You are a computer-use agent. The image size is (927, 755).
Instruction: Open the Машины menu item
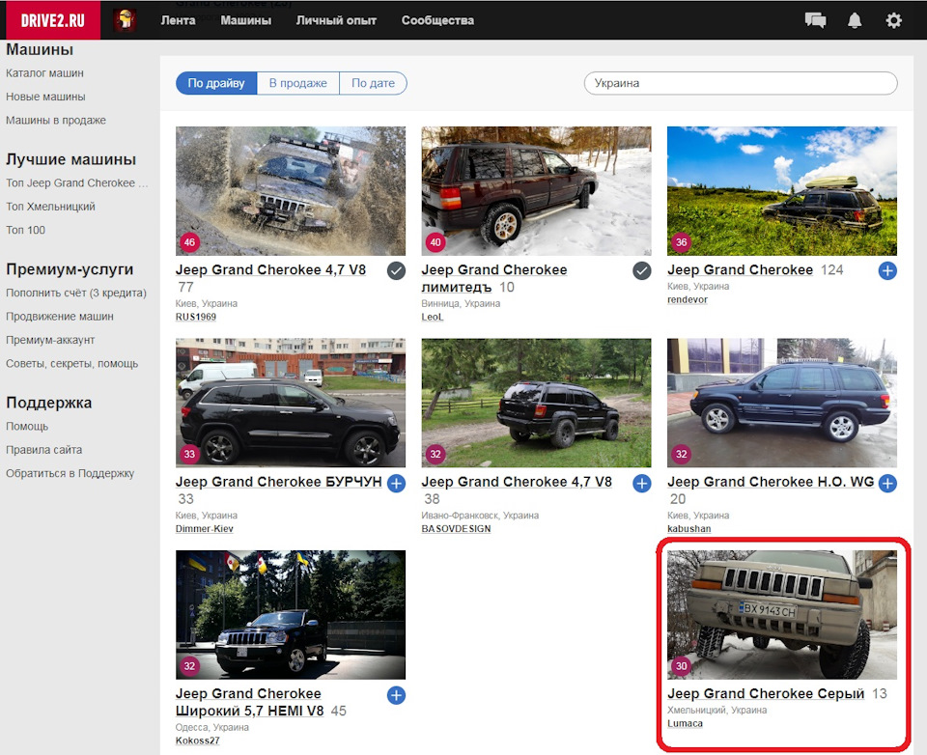point(246,20)
